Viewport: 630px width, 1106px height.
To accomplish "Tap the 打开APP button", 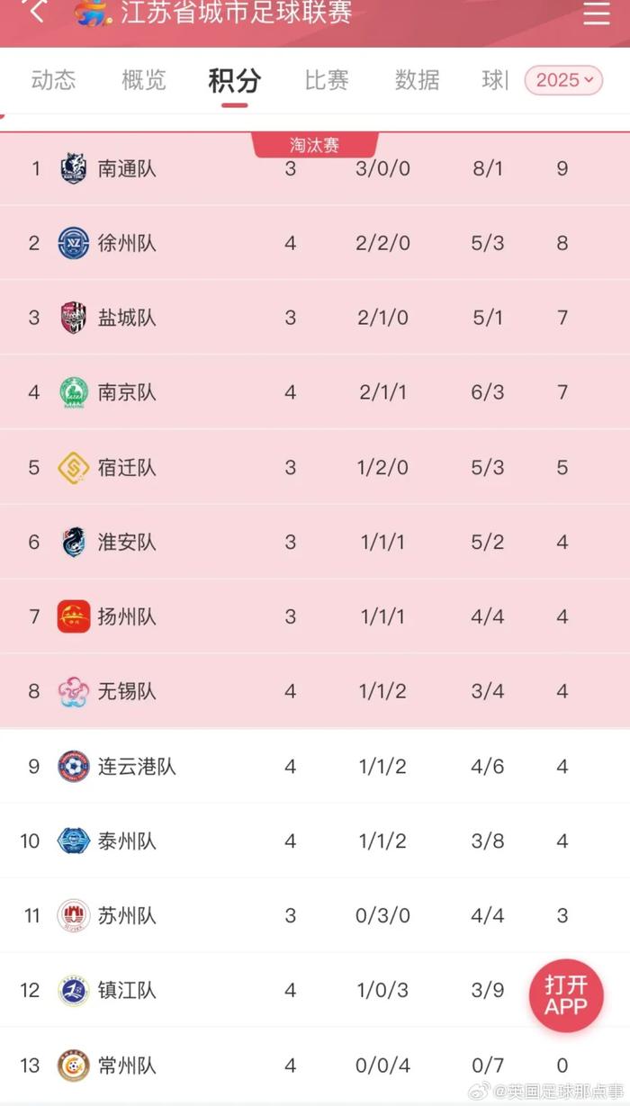I will 565,996.
